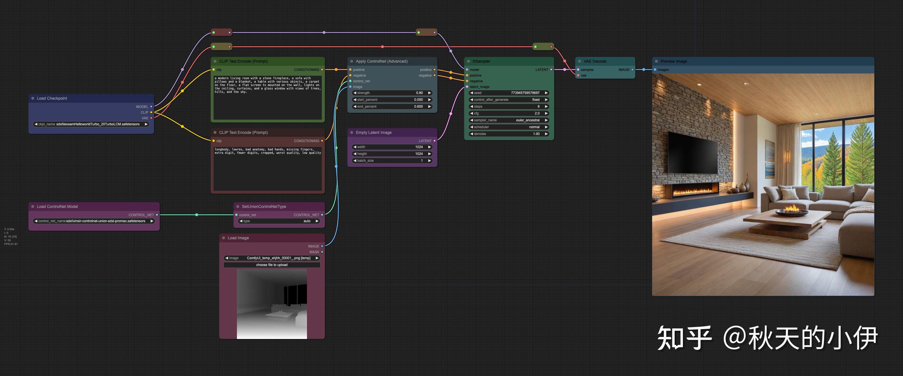
Task: Click the VAE output socket on Load Checkpoint
Action: (x=151, y=118)
